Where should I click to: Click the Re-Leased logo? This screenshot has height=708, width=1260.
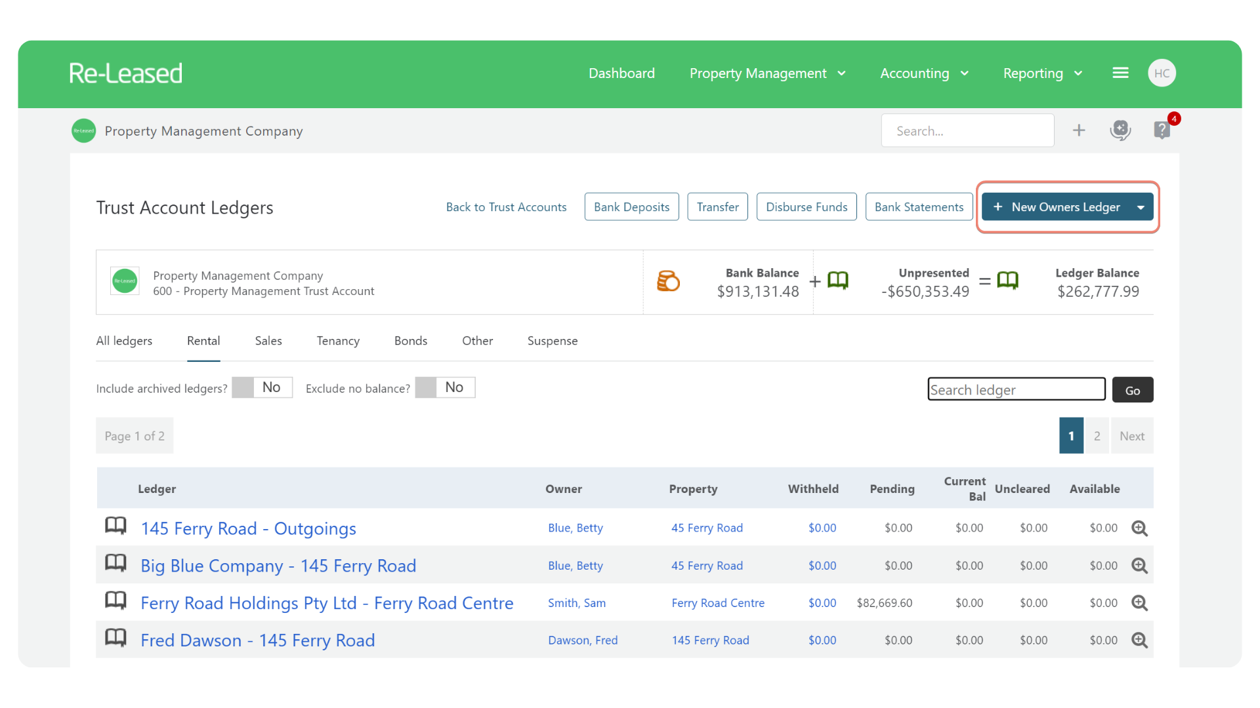(125, 73)
